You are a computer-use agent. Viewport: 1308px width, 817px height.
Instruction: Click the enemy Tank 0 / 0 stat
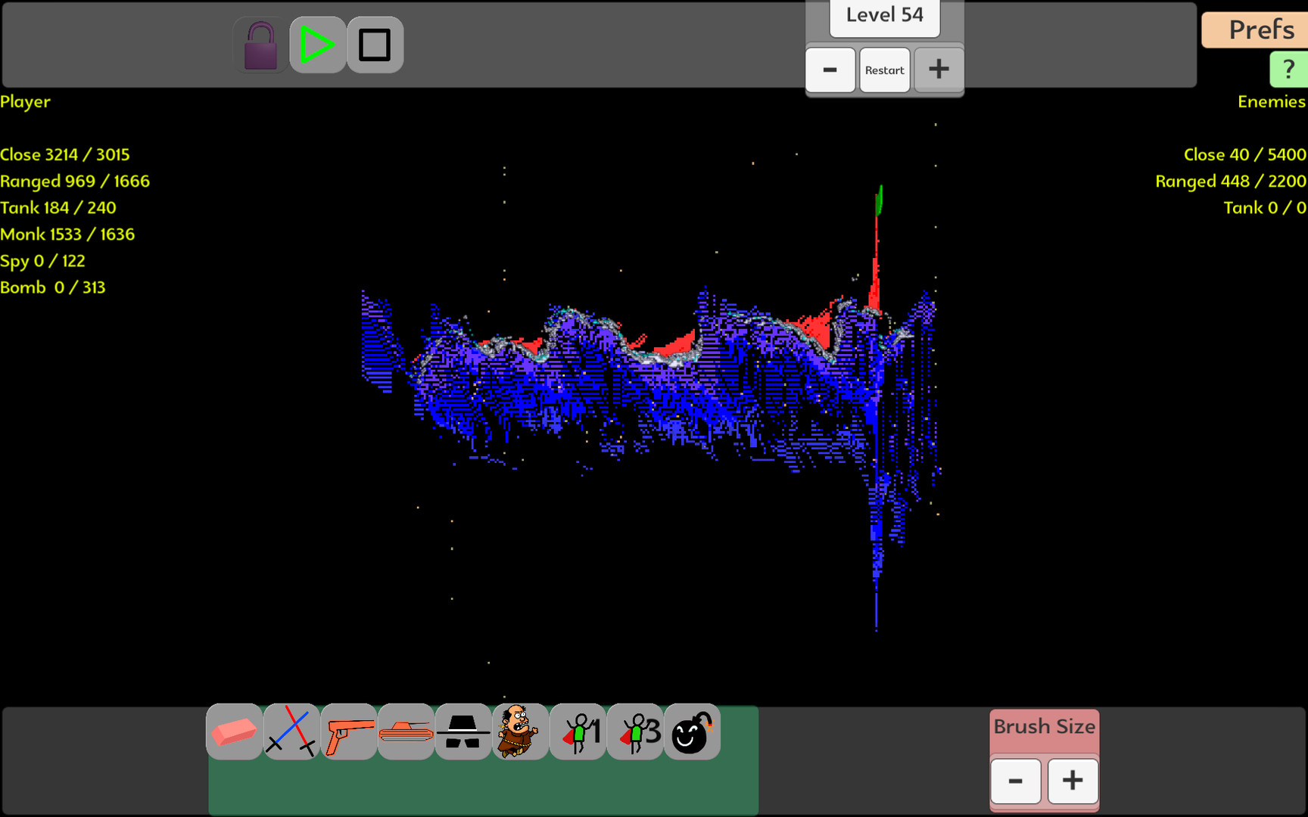pos(1265,207)
